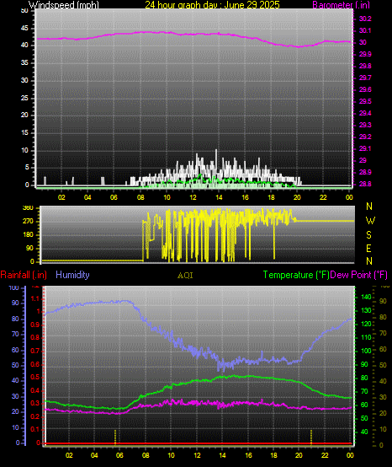
Task: Click hour label 22 under the humidity graph
Action: [x=325, y=455]
